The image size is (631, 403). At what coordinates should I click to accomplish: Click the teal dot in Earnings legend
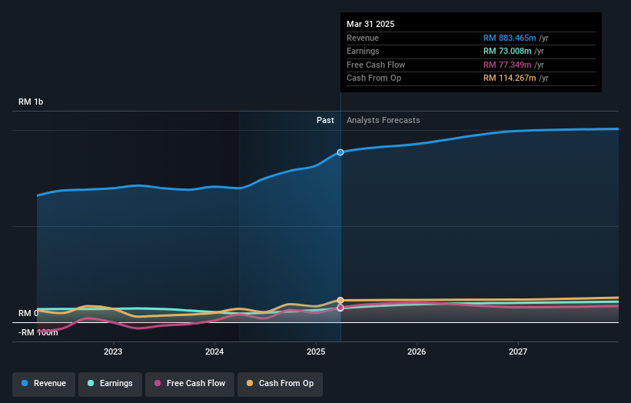(91, 383)
